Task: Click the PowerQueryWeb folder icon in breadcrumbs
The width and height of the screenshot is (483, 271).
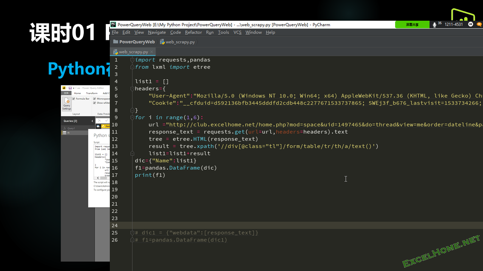Action: tap(115, 42)
